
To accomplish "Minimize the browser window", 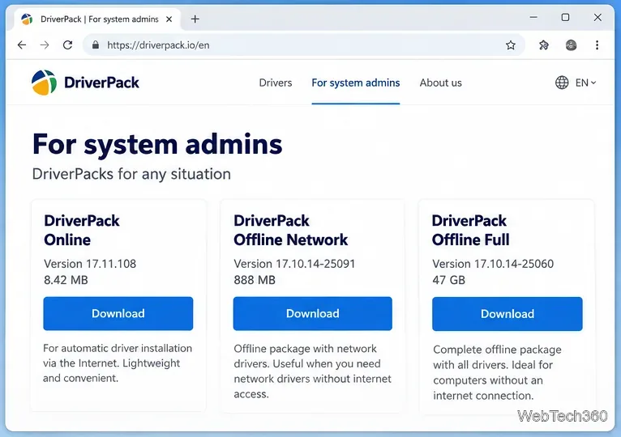I will pos(533,18).
